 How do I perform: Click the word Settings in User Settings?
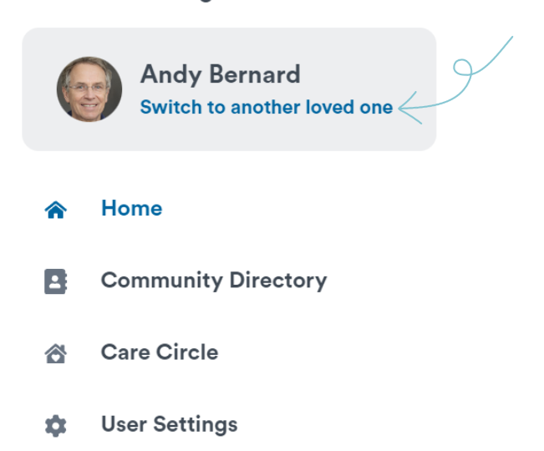click(x=196, y=424)
